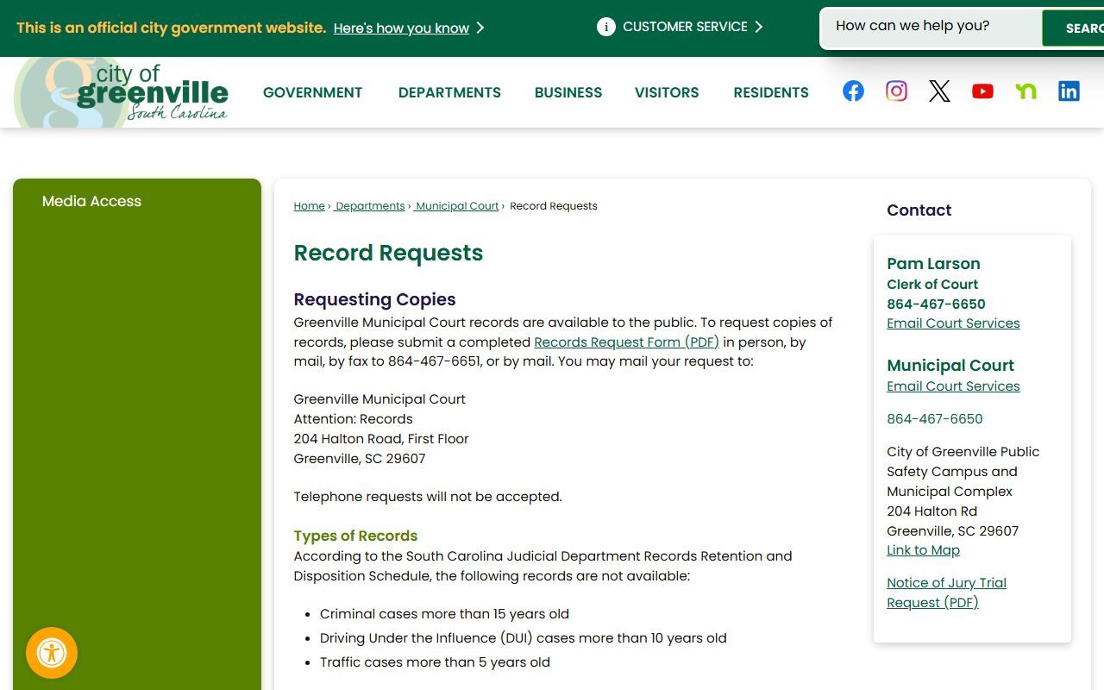Screen dimensions: 1104x690
Task: Click "Telephone requests will not be accepted."
Action: coord(428,497)
